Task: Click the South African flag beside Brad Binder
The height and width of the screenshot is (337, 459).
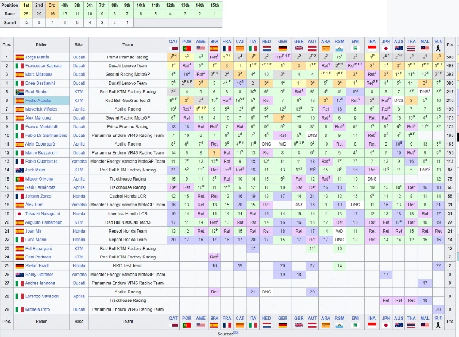Action: [20, 92]
